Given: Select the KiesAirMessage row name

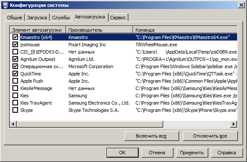Looking at the screenshot, I should pos(36,88).
